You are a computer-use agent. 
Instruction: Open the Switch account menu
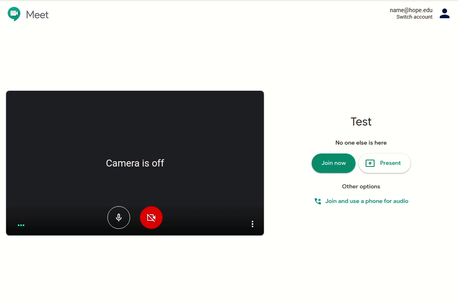click(414, 17)
